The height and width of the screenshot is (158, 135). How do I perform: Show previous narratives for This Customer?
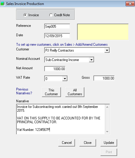pos(51,92)
